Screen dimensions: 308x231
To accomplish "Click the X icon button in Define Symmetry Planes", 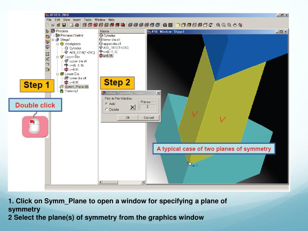I will click(133, 107).
